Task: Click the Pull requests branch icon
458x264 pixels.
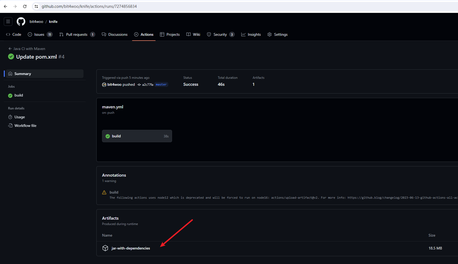Action: tap(61, 34)
